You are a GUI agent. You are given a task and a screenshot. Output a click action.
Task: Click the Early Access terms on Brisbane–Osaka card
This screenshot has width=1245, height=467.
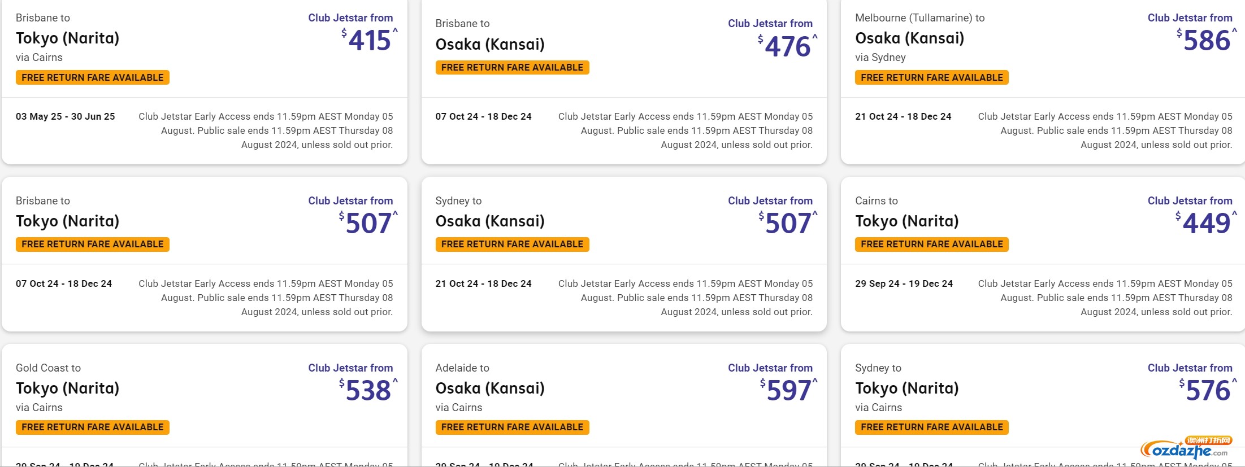tap(686, 130)
